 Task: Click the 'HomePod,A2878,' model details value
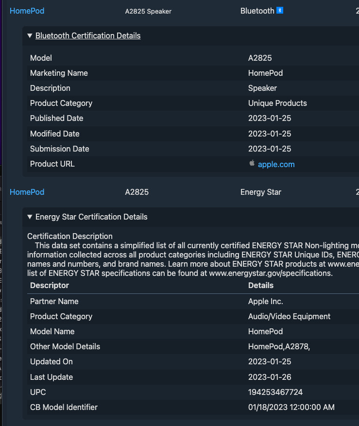click(x=279, y=347)
